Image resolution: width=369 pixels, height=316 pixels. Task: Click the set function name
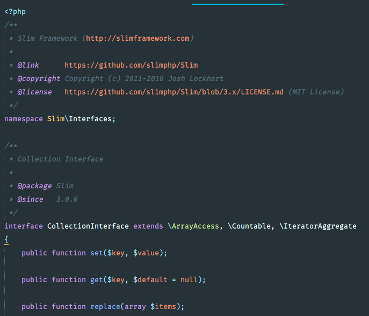click(x=97, y=253)
